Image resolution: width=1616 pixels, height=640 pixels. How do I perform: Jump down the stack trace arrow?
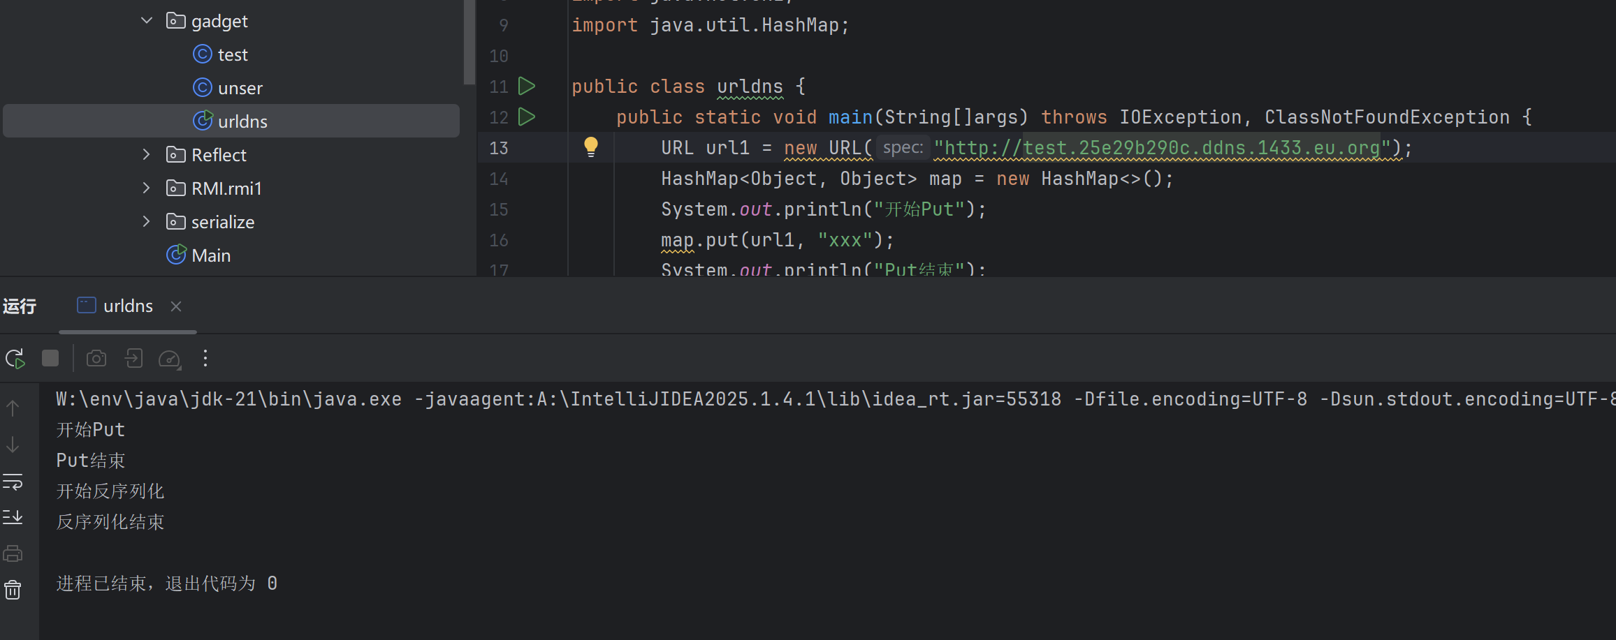13,445
